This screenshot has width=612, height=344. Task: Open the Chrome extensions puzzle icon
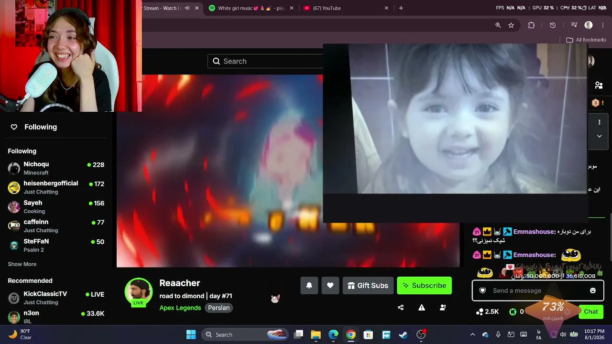[x=531, y=25]
